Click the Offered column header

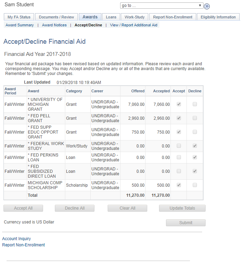138,91
